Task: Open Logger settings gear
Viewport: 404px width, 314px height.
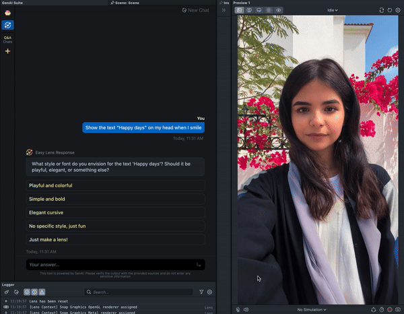Action: tap(209, 292)
